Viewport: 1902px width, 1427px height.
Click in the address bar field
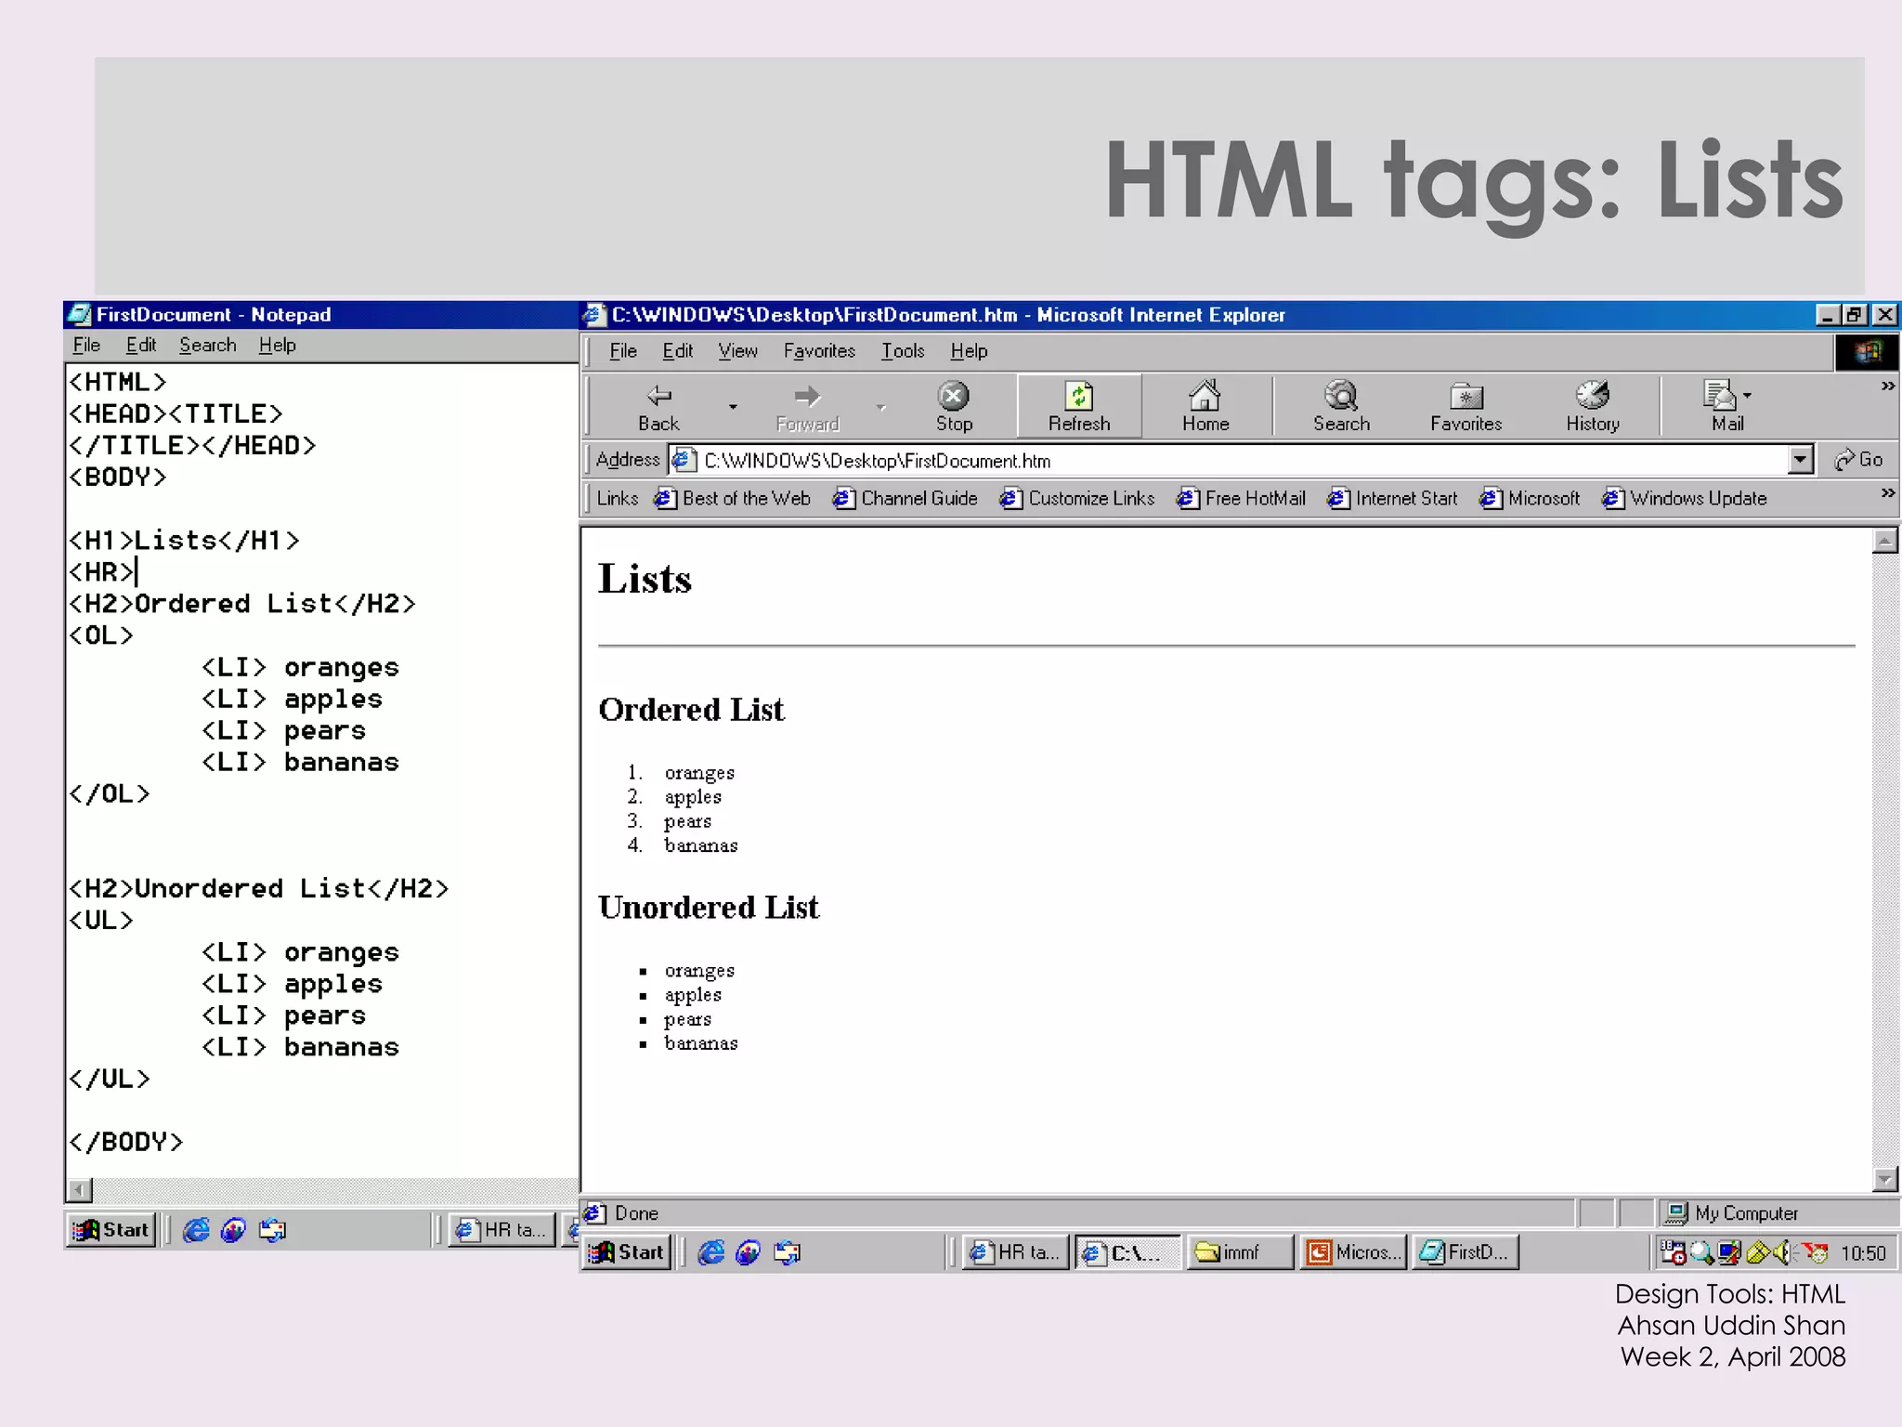[1241, 460]
